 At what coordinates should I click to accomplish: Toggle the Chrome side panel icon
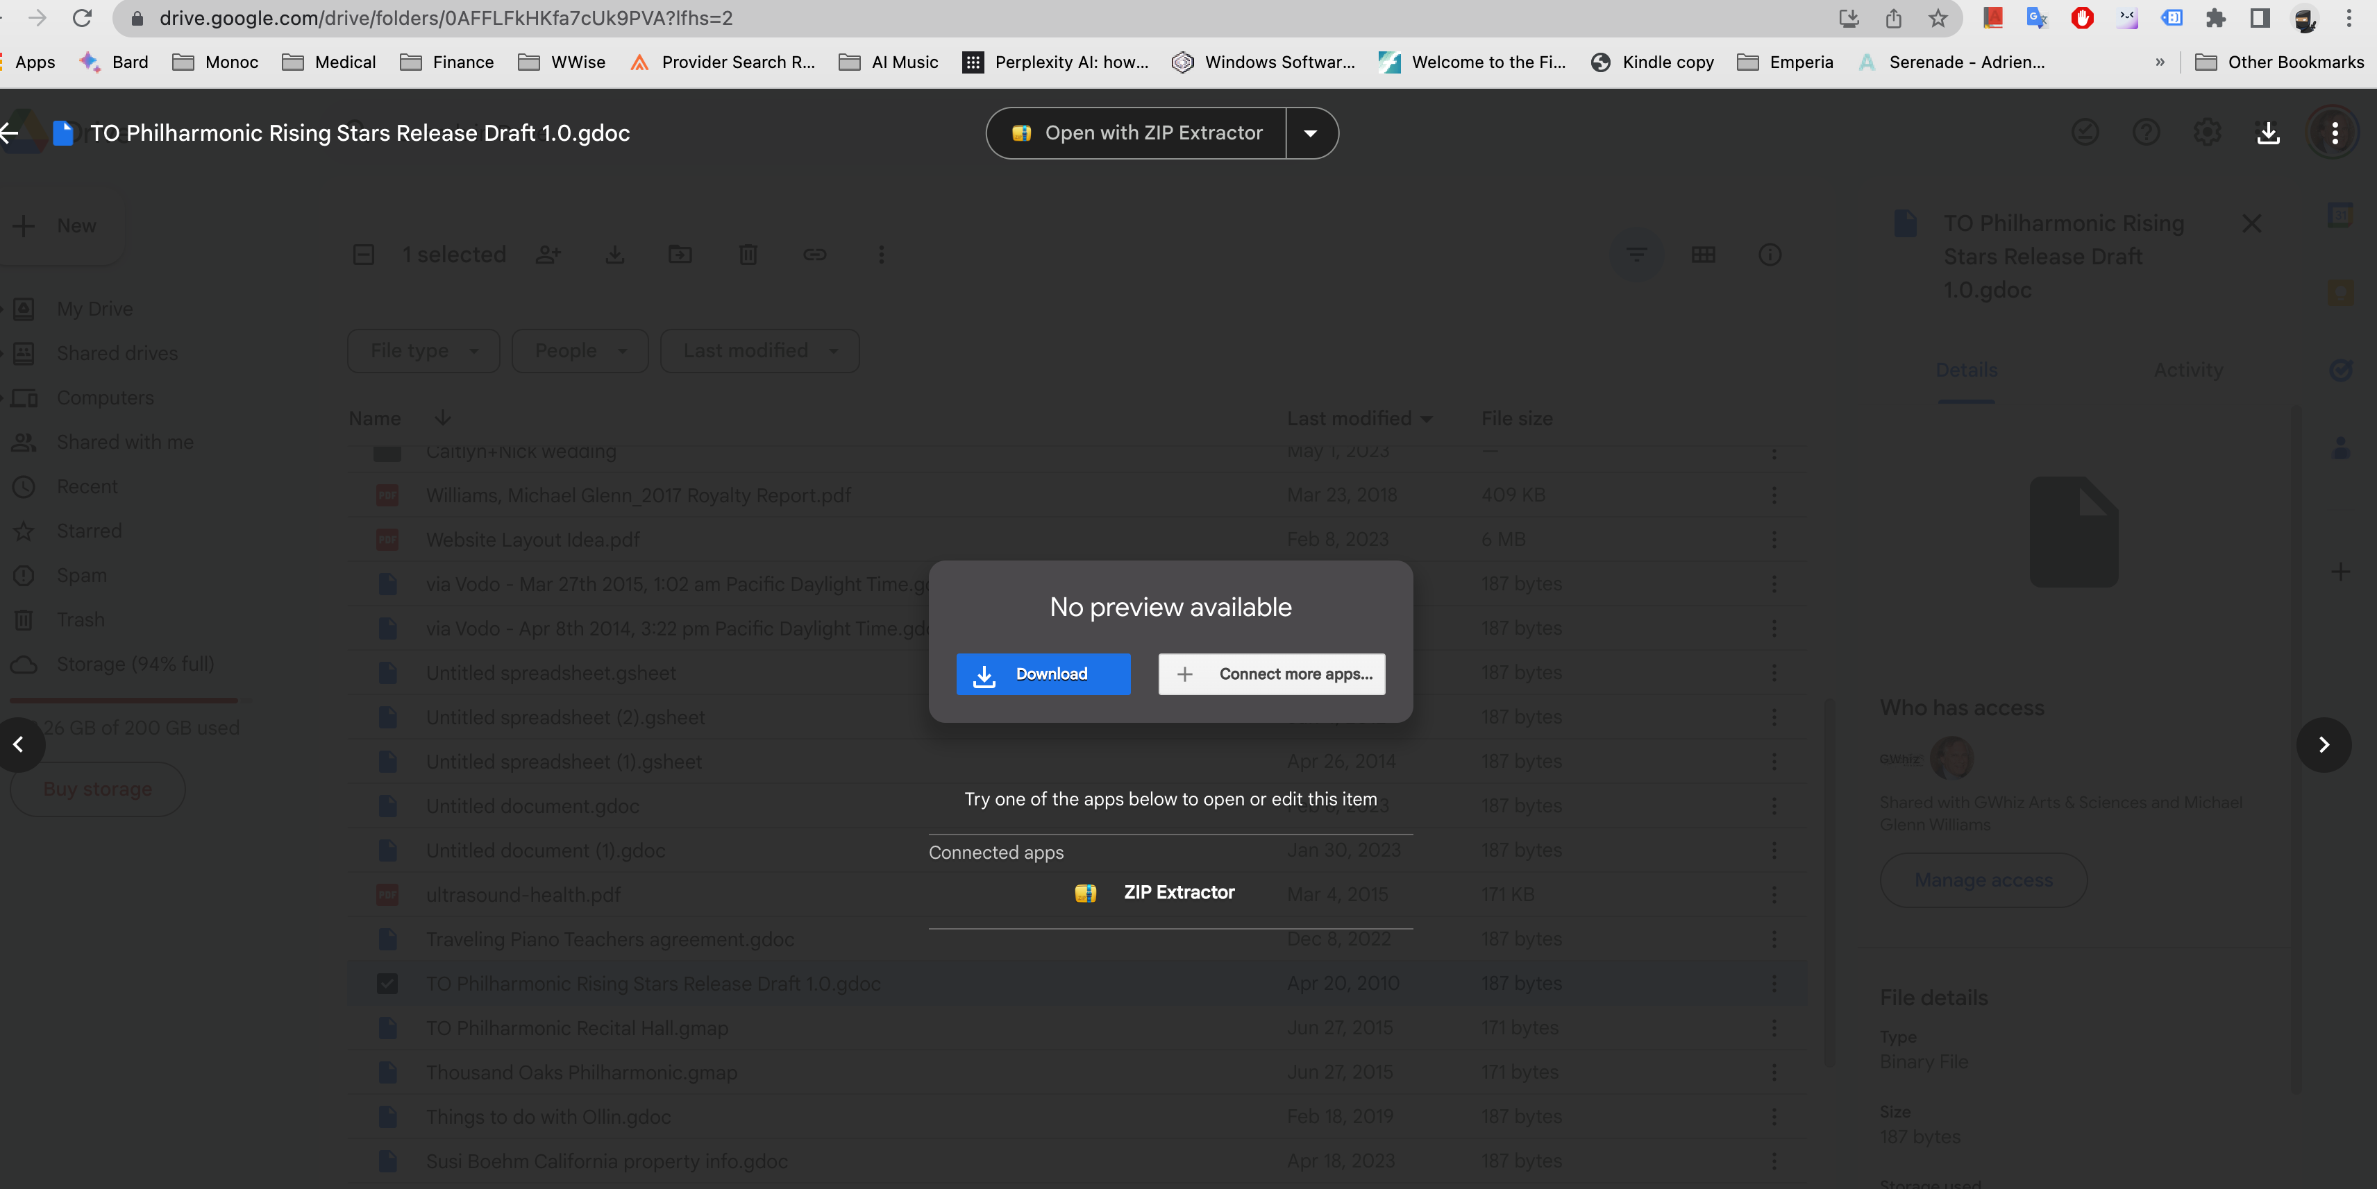coord(2259,19)
